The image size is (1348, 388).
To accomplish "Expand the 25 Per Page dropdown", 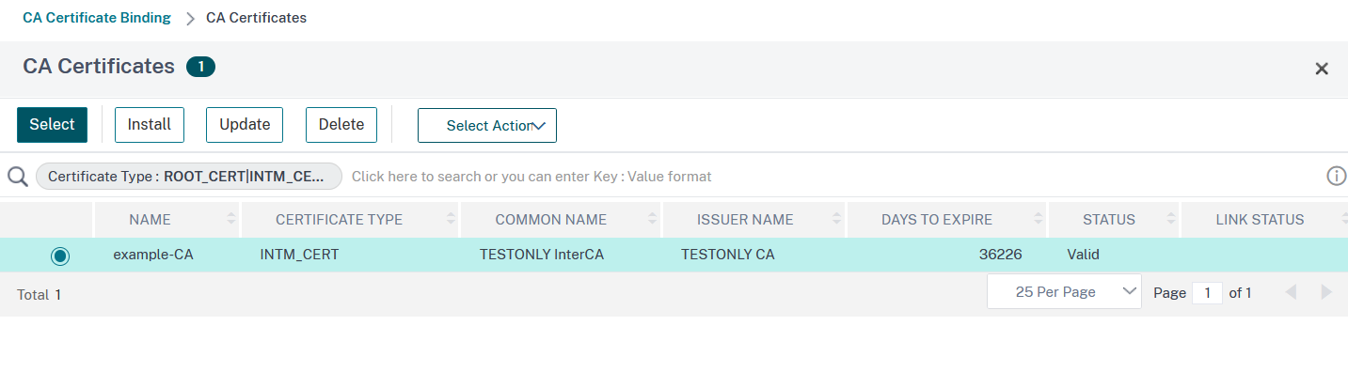I will [1064, 292].
